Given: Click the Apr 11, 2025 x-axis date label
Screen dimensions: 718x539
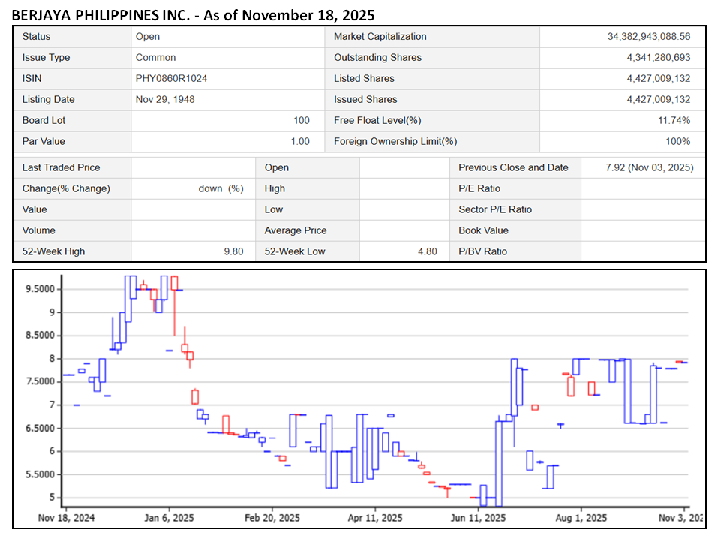Looking at the screenshot, I should coord(374,518).
